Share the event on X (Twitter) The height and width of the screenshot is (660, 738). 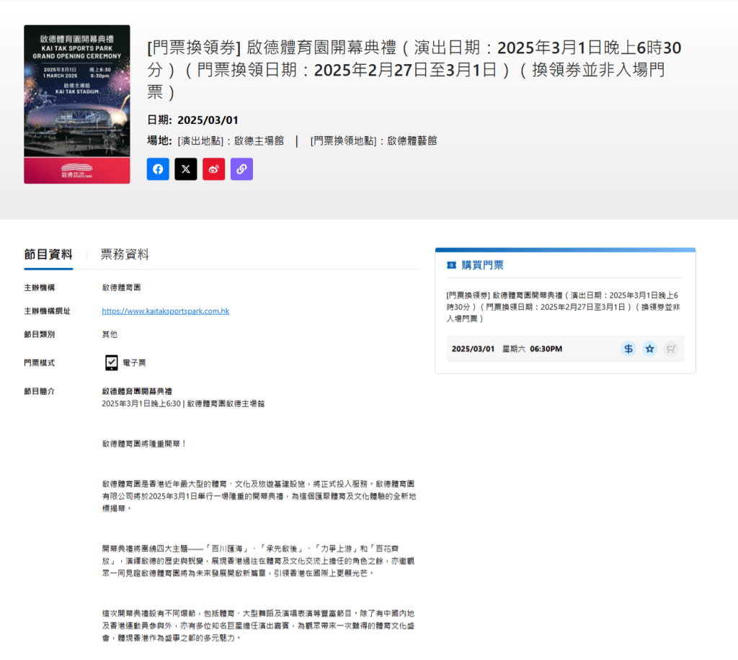[x=186, y=169]
